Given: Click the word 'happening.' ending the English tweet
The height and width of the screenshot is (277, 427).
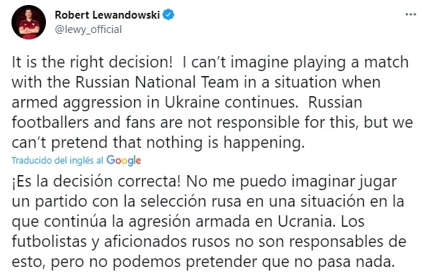Looking at the screenshot, I should click(264, 143).
